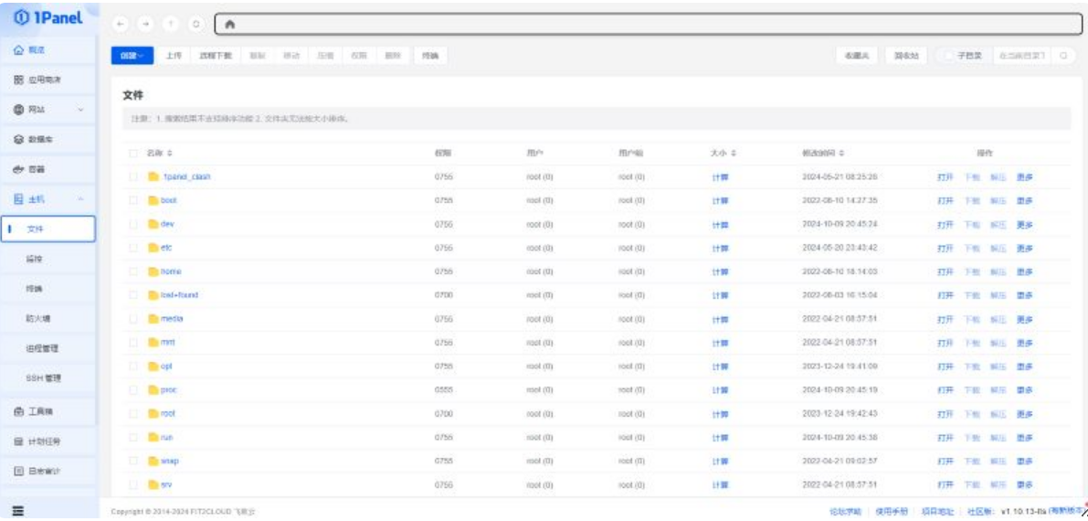This screenshot has height=521, width=1088.
Task: Click the refresh icon near the path bar
Action: tap(195, 24)
